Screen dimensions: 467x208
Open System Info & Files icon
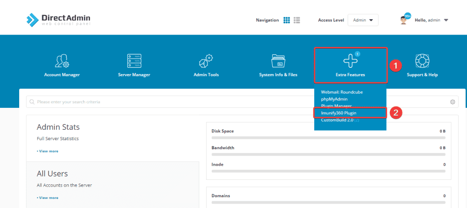coord(278,61)
